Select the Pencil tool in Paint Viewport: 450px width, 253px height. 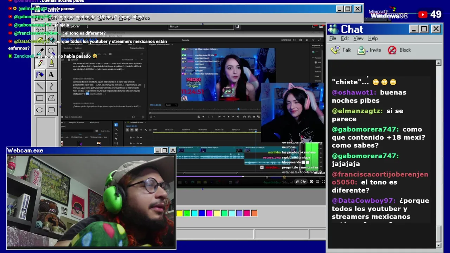[x=40, y=63]
